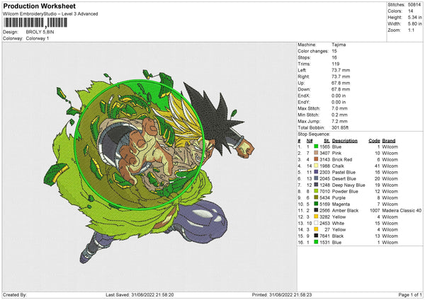
Task: Click the Width value 5.80 in
Action: click(414, 24)
